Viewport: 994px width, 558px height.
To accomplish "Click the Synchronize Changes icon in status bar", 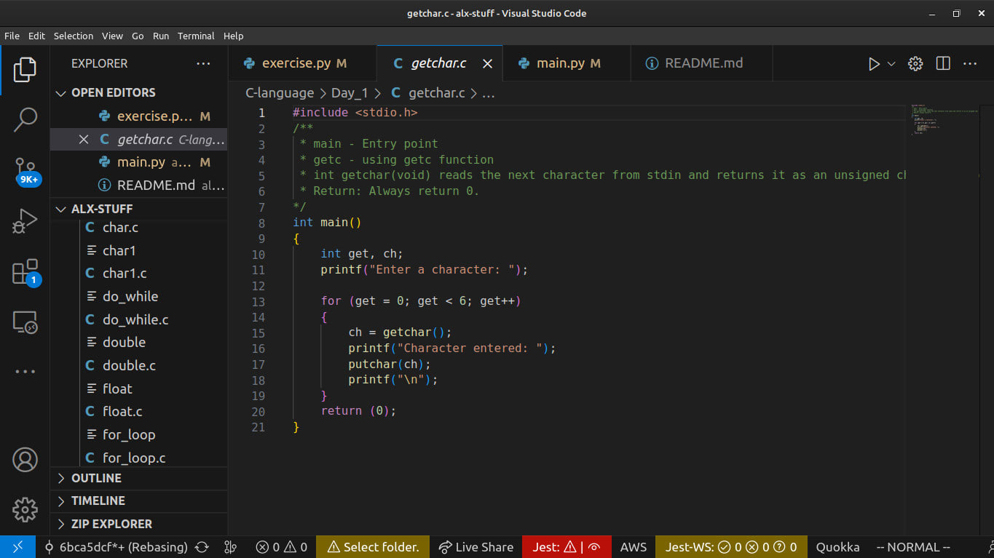I will pyautogui.click(x=202, y=547).
